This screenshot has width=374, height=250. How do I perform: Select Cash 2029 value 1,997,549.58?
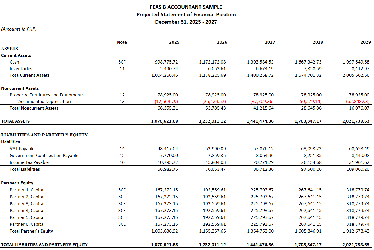click(x=356, y=62)
